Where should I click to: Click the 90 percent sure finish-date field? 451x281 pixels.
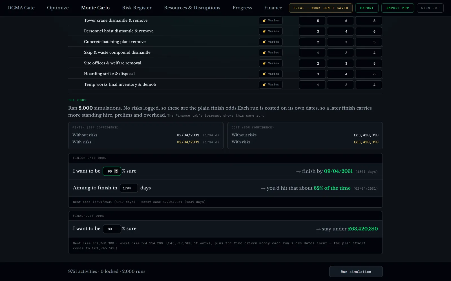click(x=112, y=171)
